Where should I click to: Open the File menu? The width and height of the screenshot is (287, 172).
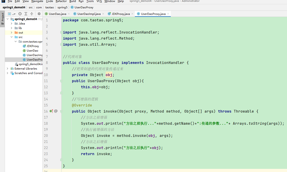tap(10, 1)
